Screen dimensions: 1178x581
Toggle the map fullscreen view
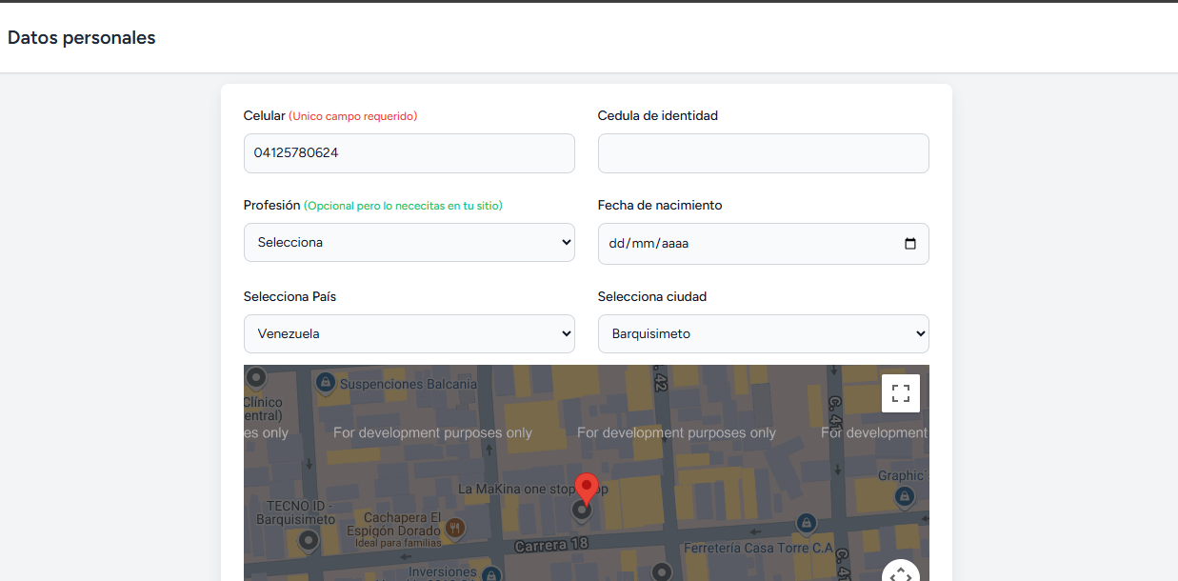(901, 393)
